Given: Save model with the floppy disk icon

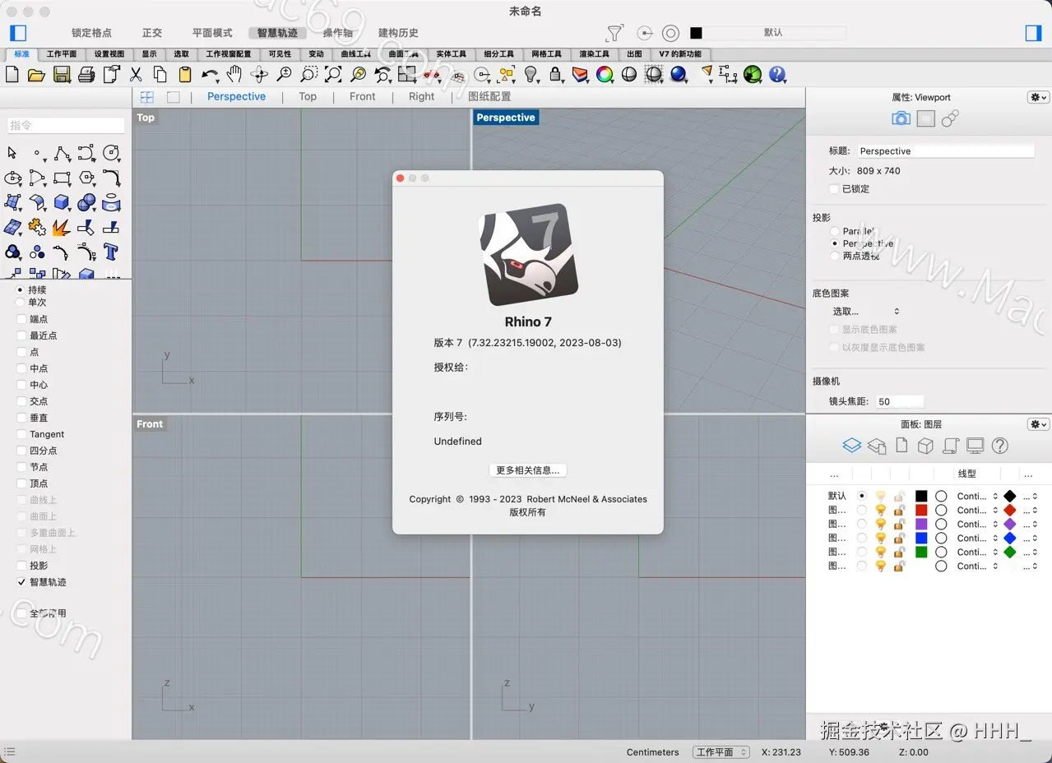Looking at the screenshot, I should click(62, 75).
